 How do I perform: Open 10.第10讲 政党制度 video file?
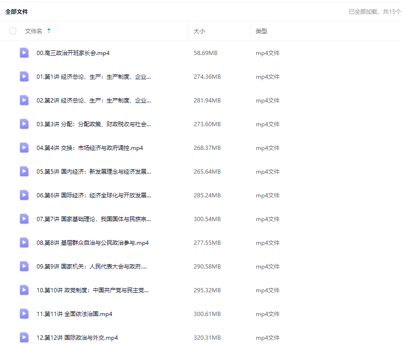(93, 290)
